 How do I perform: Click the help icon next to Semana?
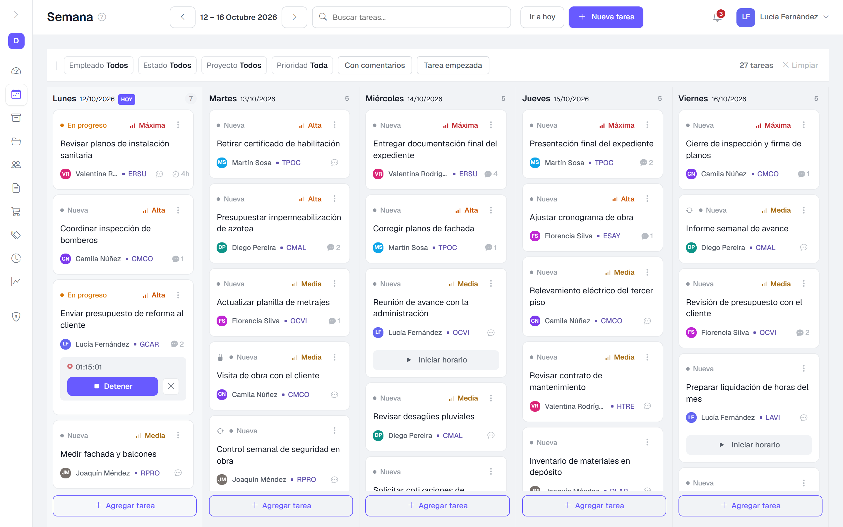point(102,17)
